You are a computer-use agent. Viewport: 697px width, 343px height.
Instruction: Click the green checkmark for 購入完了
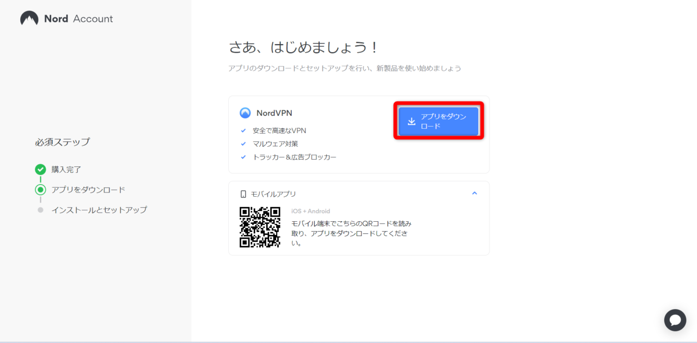[x=40, y=170]
